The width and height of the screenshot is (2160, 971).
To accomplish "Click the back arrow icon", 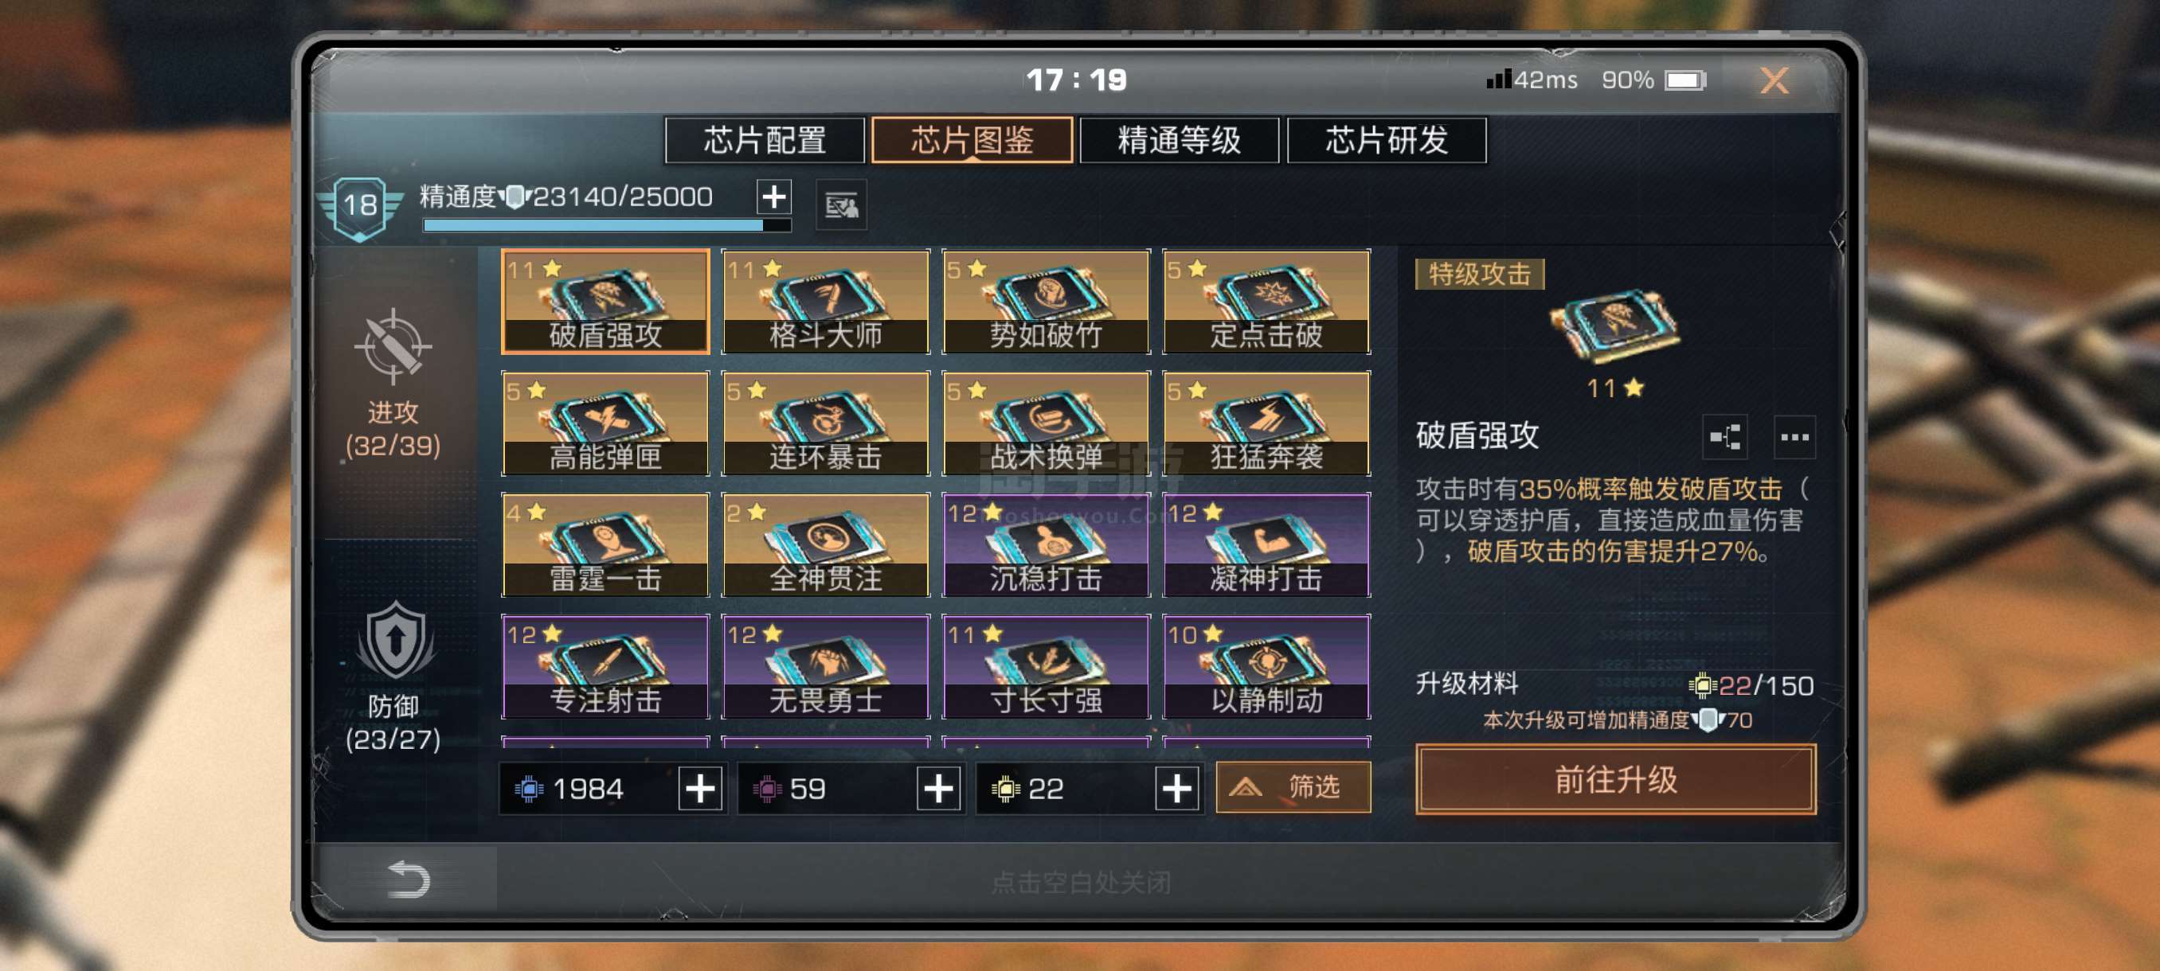I will tap(409, 879).
